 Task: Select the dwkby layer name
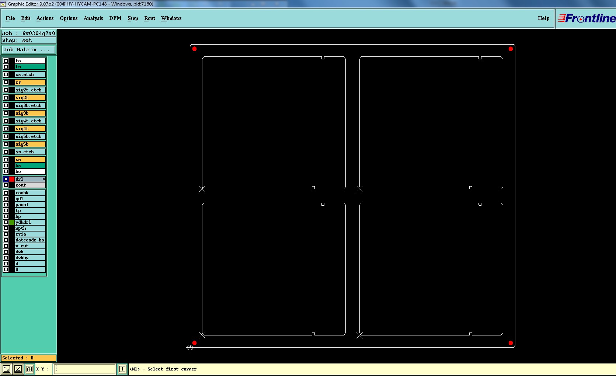[x=30, y=258]
